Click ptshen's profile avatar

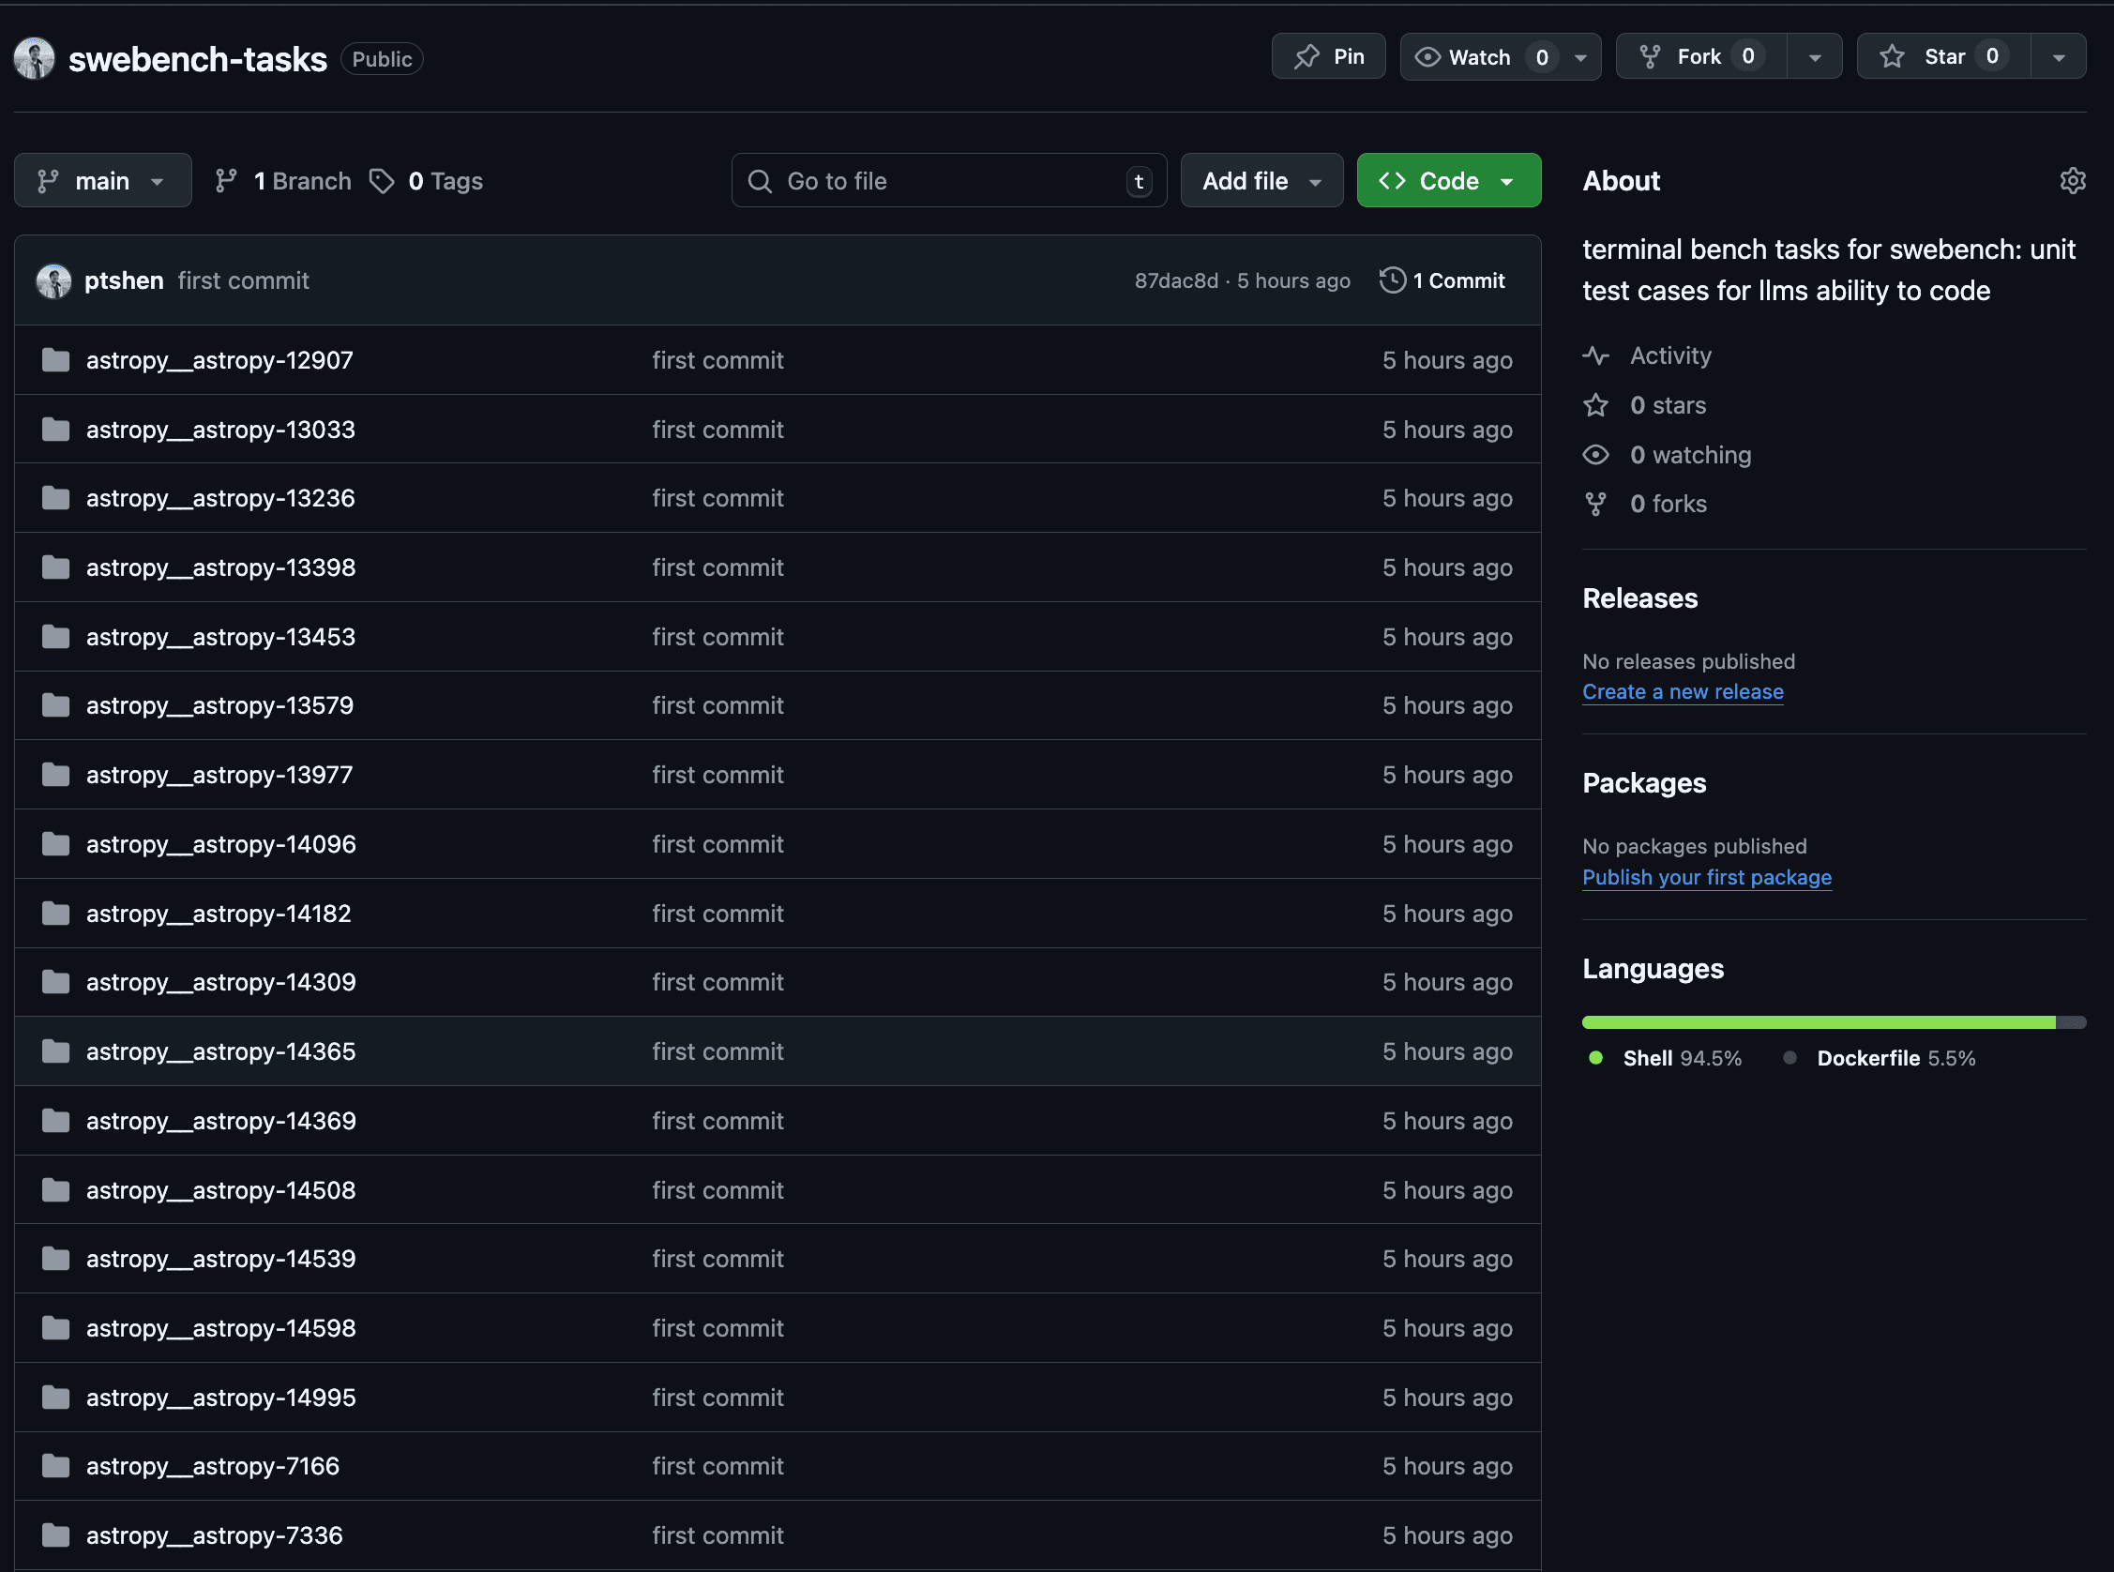[x=54, y=280]
